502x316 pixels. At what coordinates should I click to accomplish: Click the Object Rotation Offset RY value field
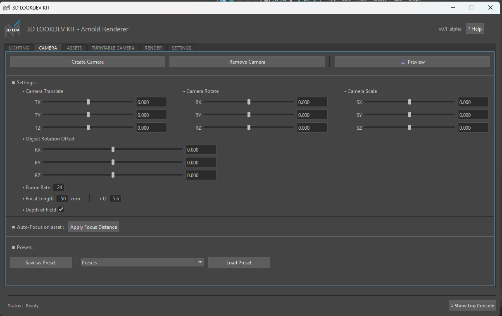pyautogui.click(x=201, y=162)
